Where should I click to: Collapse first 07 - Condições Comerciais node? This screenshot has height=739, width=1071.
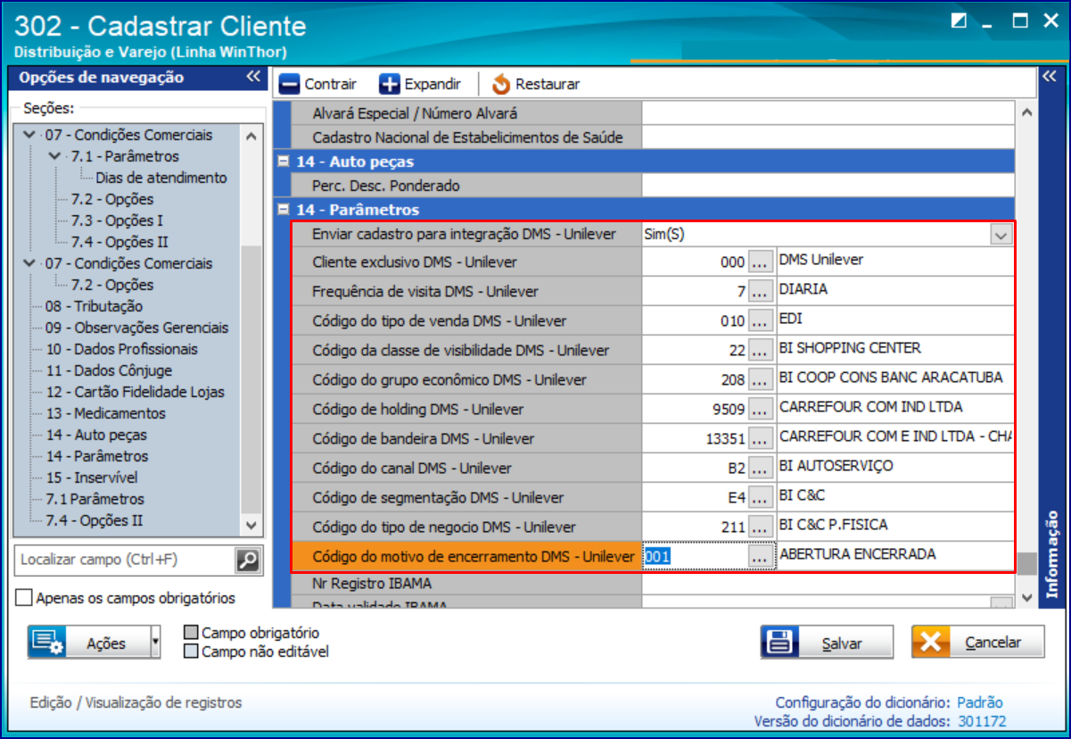pyautogui.click(x=30, y=135)
